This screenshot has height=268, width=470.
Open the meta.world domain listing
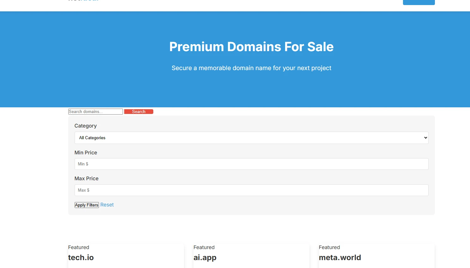pyautogui.click(x=340, y=258)
